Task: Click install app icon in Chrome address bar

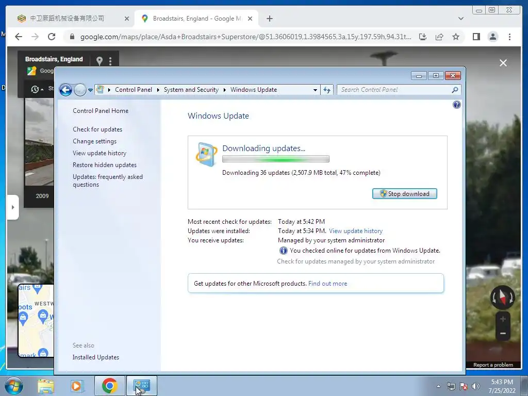Action: point(423,37)
